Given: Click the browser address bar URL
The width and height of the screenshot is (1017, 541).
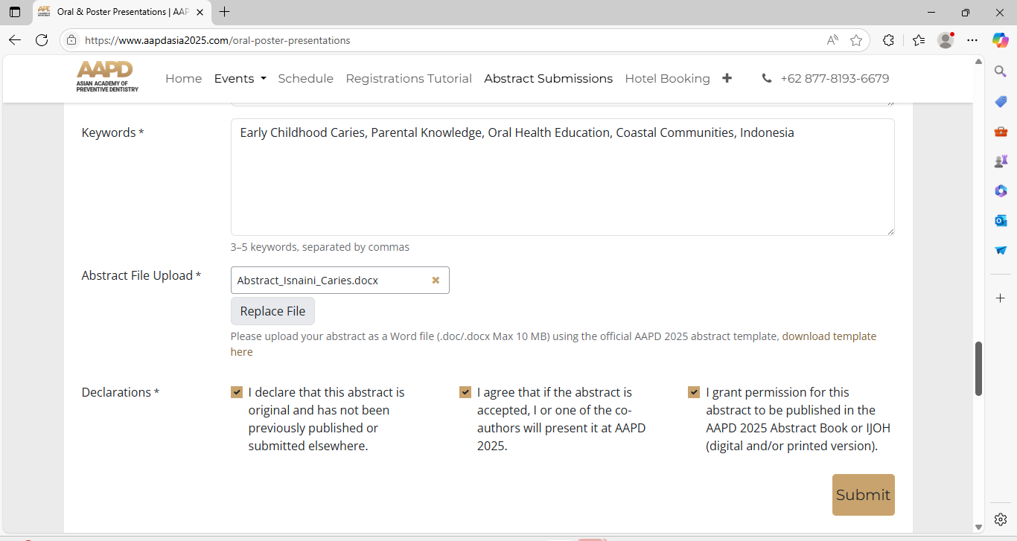Looking at the screenshot, I should coord(217,40).
